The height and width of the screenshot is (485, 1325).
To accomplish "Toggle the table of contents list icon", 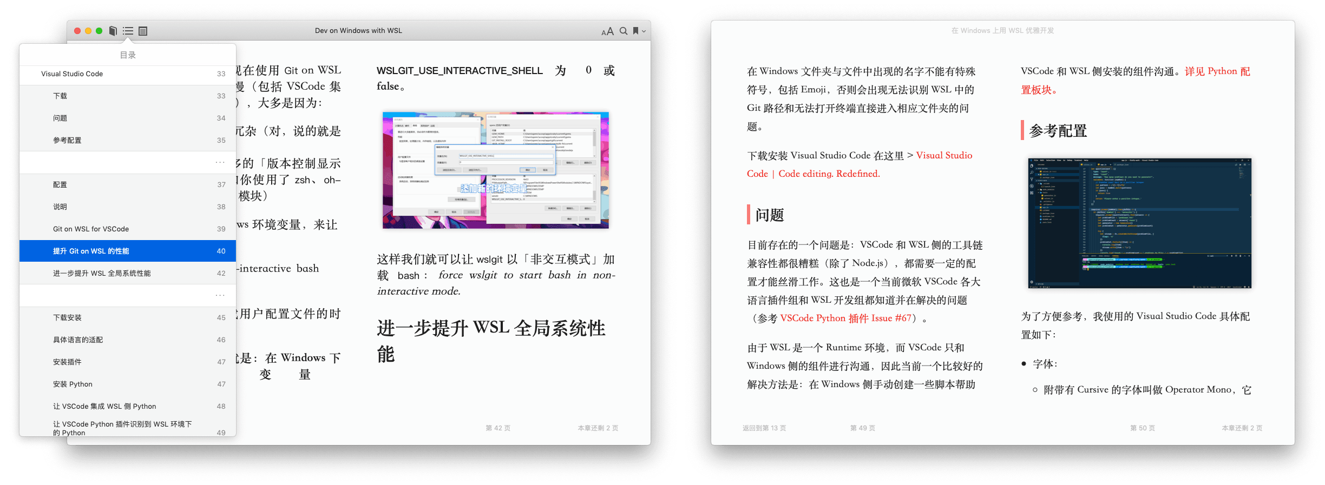I will (x=128, y=31).
